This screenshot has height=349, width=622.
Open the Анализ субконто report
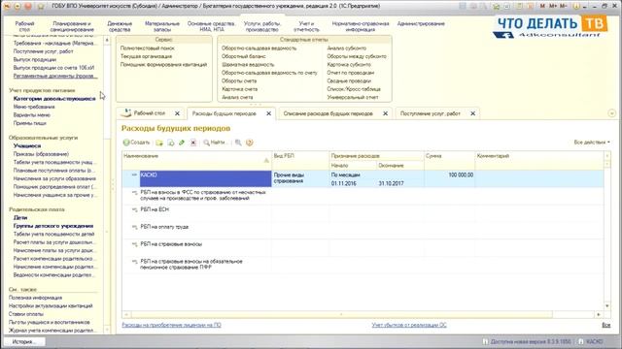[x=347, y=48]
